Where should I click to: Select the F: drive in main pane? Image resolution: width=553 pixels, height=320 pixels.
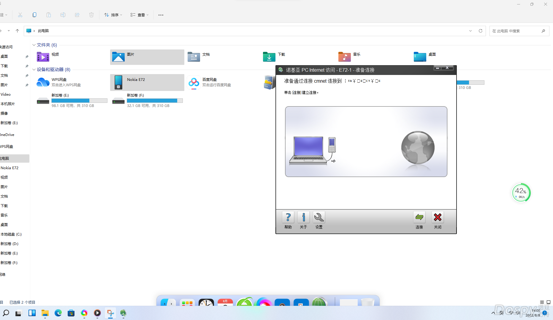(x=147, y=101)
